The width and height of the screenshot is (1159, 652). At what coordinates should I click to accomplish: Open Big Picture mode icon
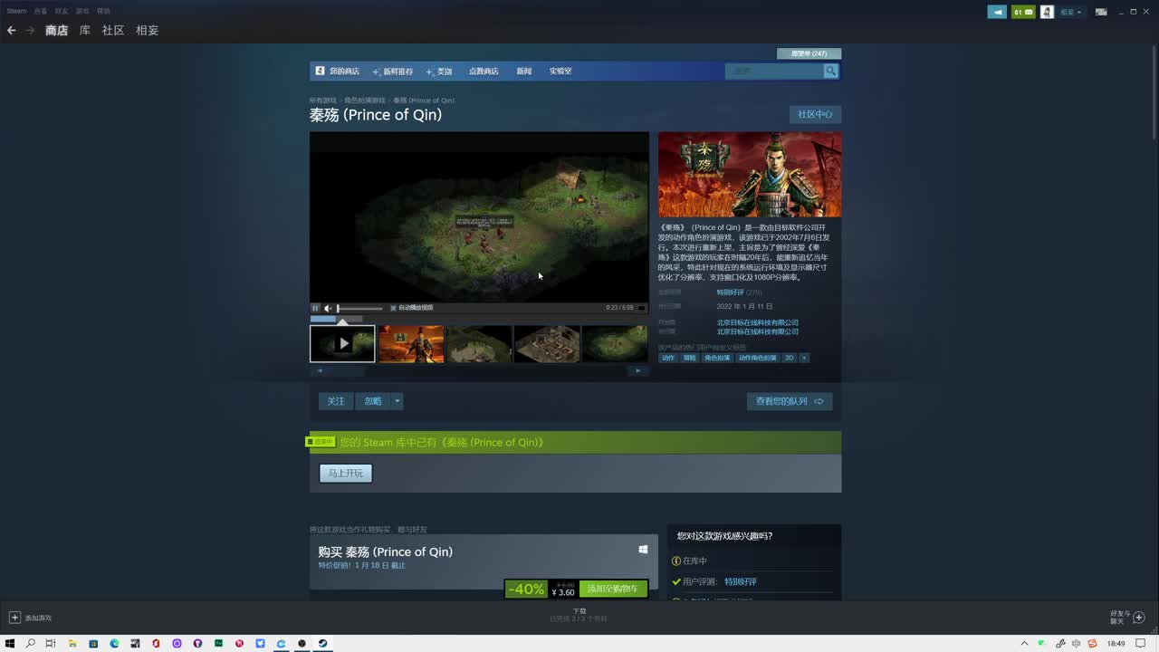pos(1101,12)
